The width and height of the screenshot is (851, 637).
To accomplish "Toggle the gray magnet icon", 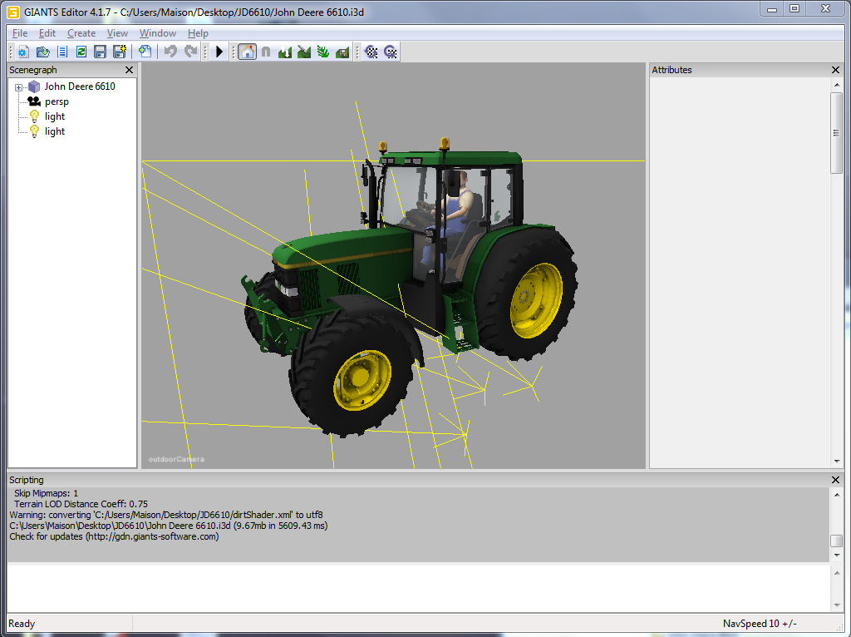I will 266,52.
